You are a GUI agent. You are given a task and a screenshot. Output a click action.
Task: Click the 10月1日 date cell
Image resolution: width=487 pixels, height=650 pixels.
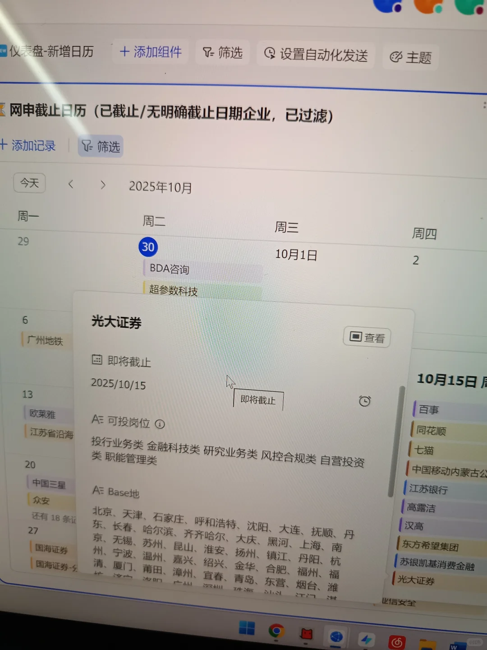coord(296,255)
